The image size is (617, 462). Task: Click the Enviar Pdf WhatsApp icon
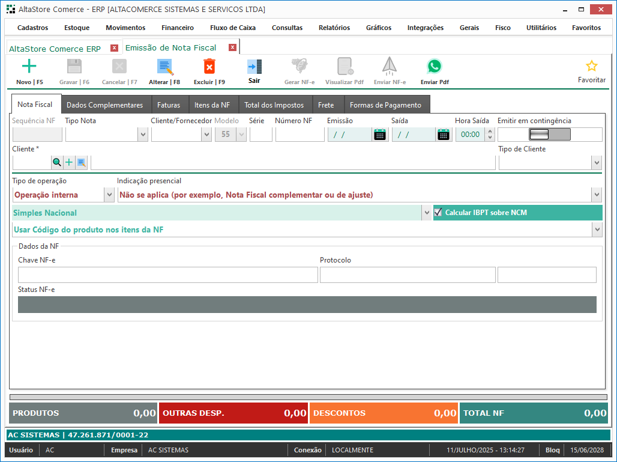[435, 66]
